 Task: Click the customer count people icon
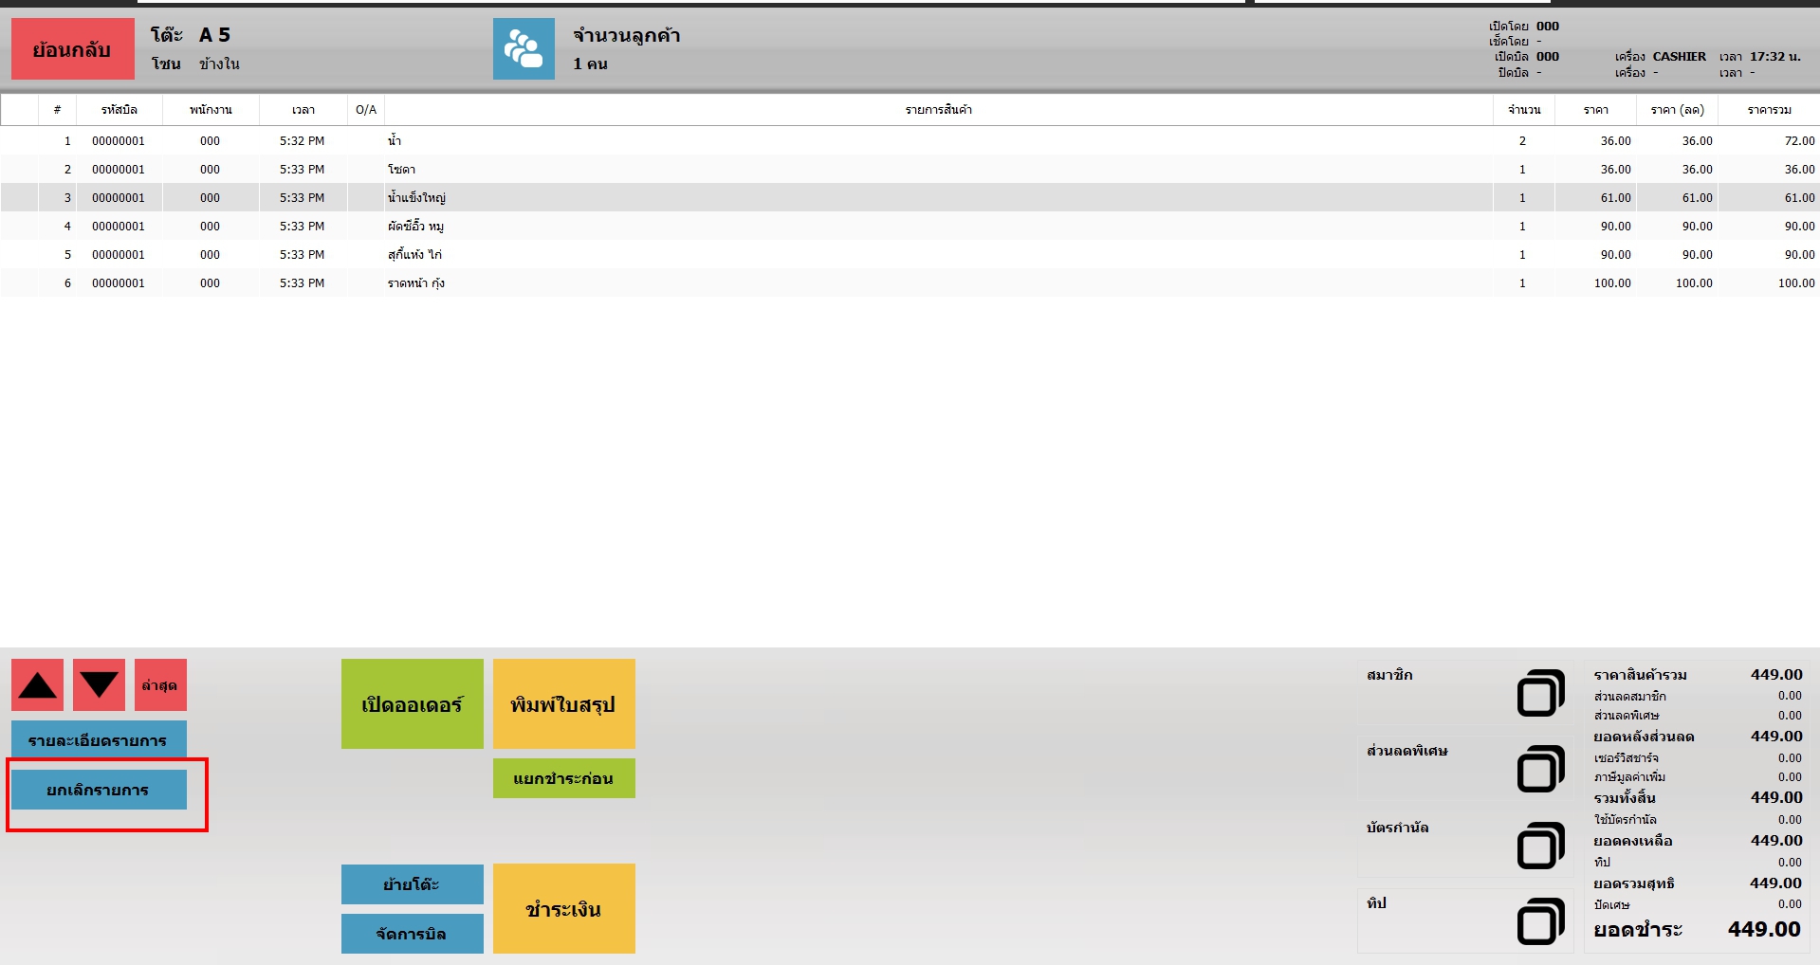(x=524, y=49)
